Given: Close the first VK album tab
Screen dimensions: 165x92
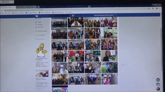Looking at the screenshot, I should click(14, 7).
